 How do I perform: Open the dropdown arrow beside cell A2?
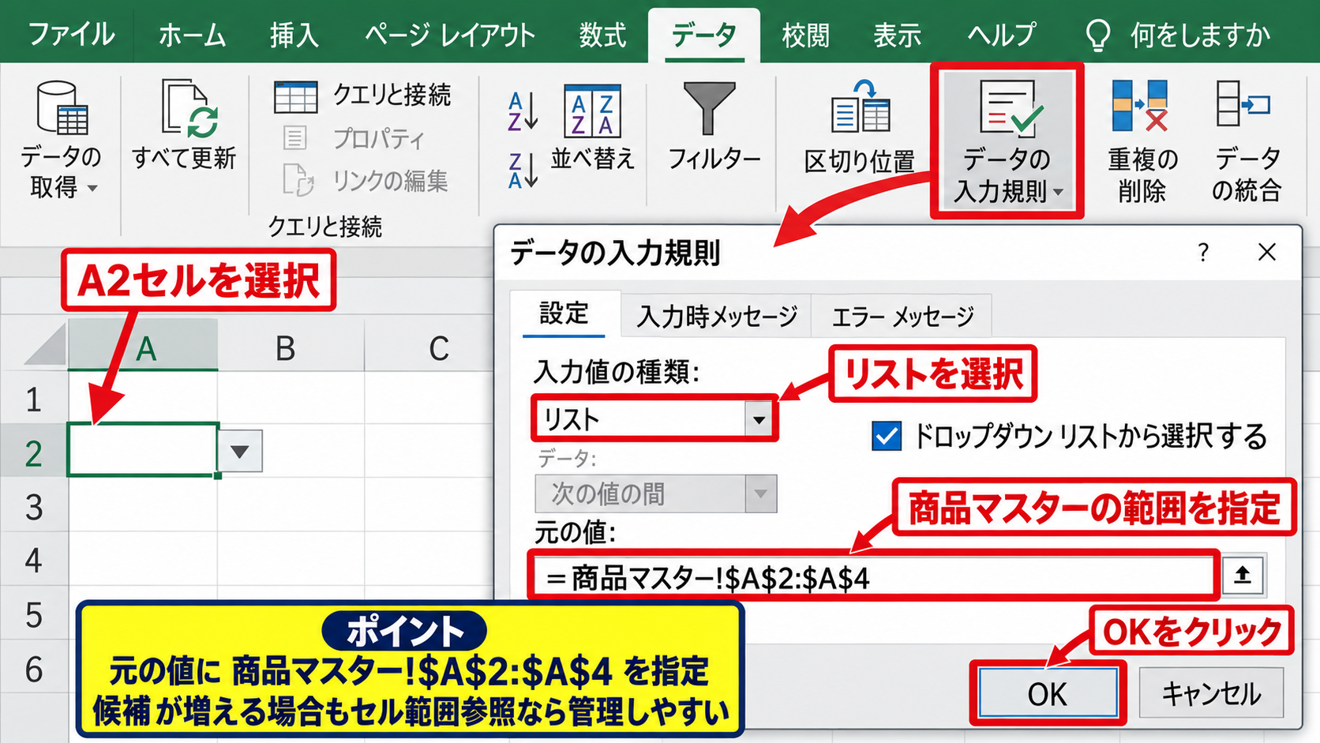pyautogui.click(x=240, y=451)
